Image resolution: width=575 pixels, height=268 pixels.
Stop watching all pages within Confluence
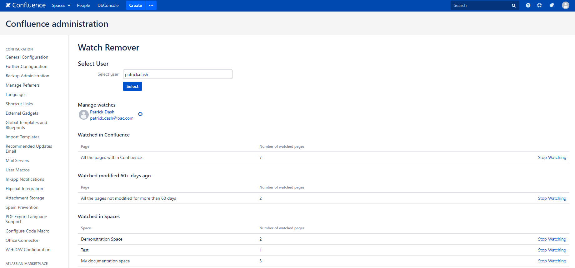(x=552, y=157)
